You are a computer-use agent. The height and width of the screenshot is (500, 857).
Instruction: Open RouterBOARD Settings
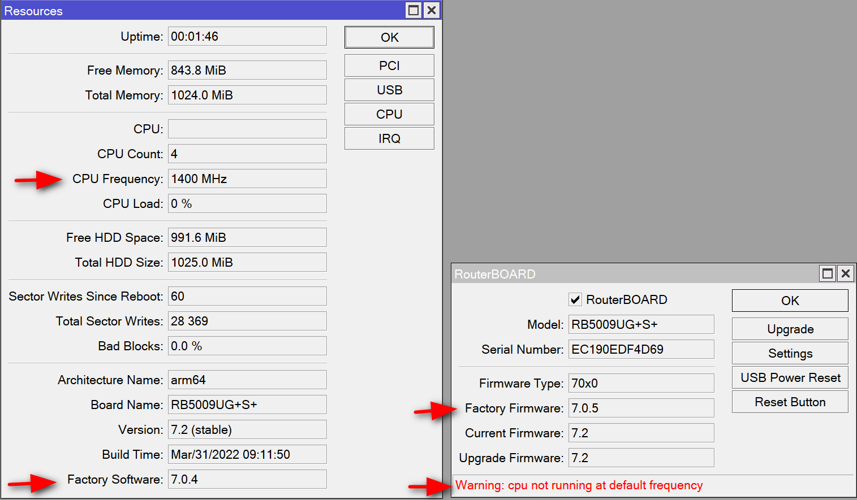pyautogui.click(x=790, y=353)
